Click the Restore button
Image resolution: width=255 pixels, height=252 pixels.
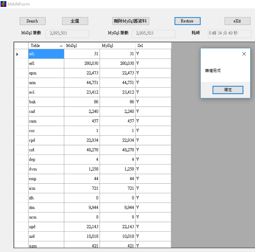point(187,21)
